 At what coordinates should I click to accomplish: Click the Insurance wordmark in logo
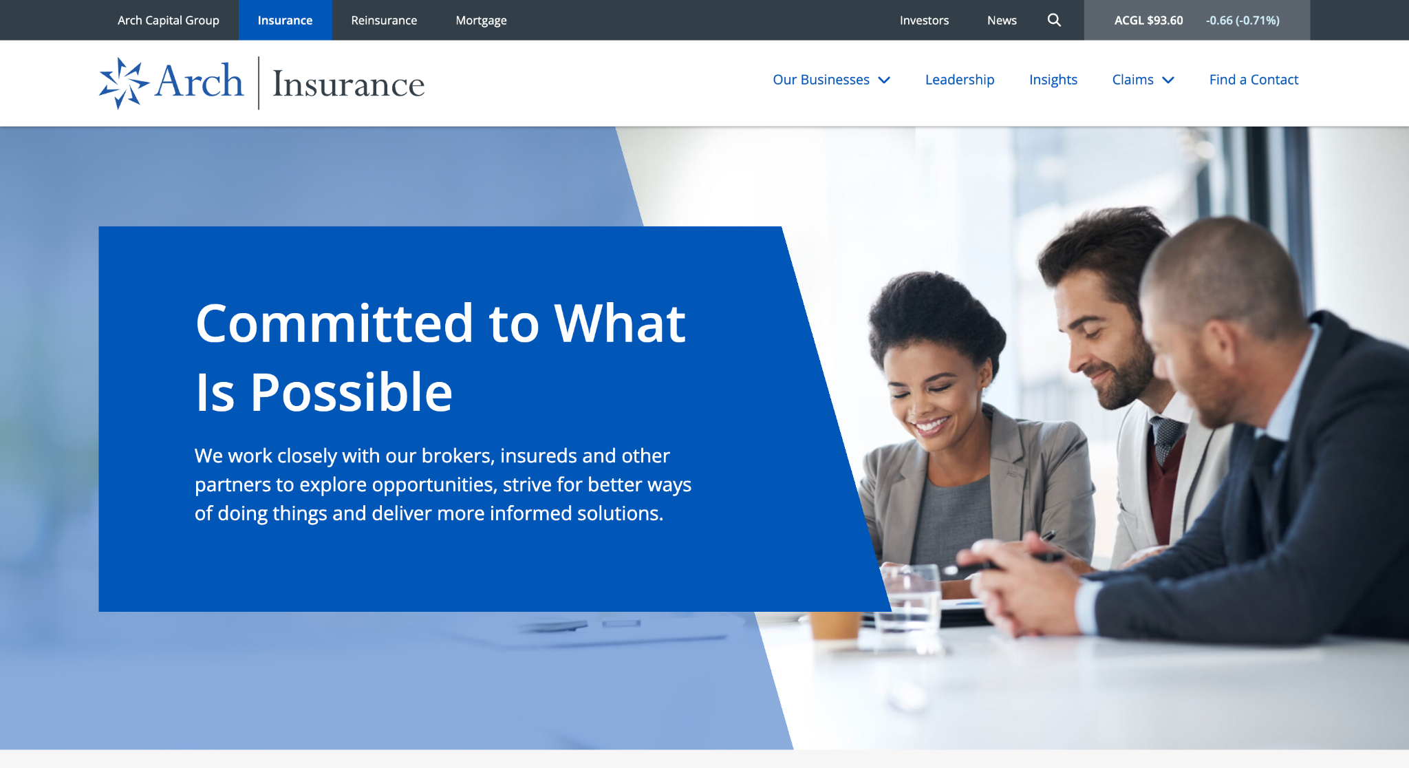pos(349,84)
